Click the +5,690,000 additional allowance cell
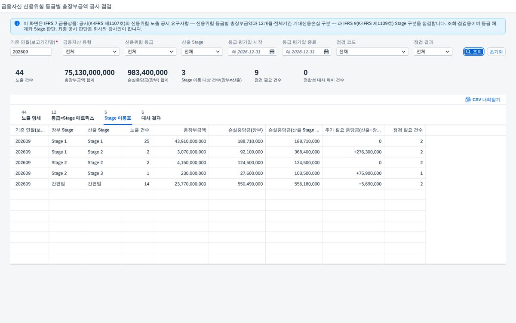This screenshot has width=516, height=323. (x=353, y=184)
